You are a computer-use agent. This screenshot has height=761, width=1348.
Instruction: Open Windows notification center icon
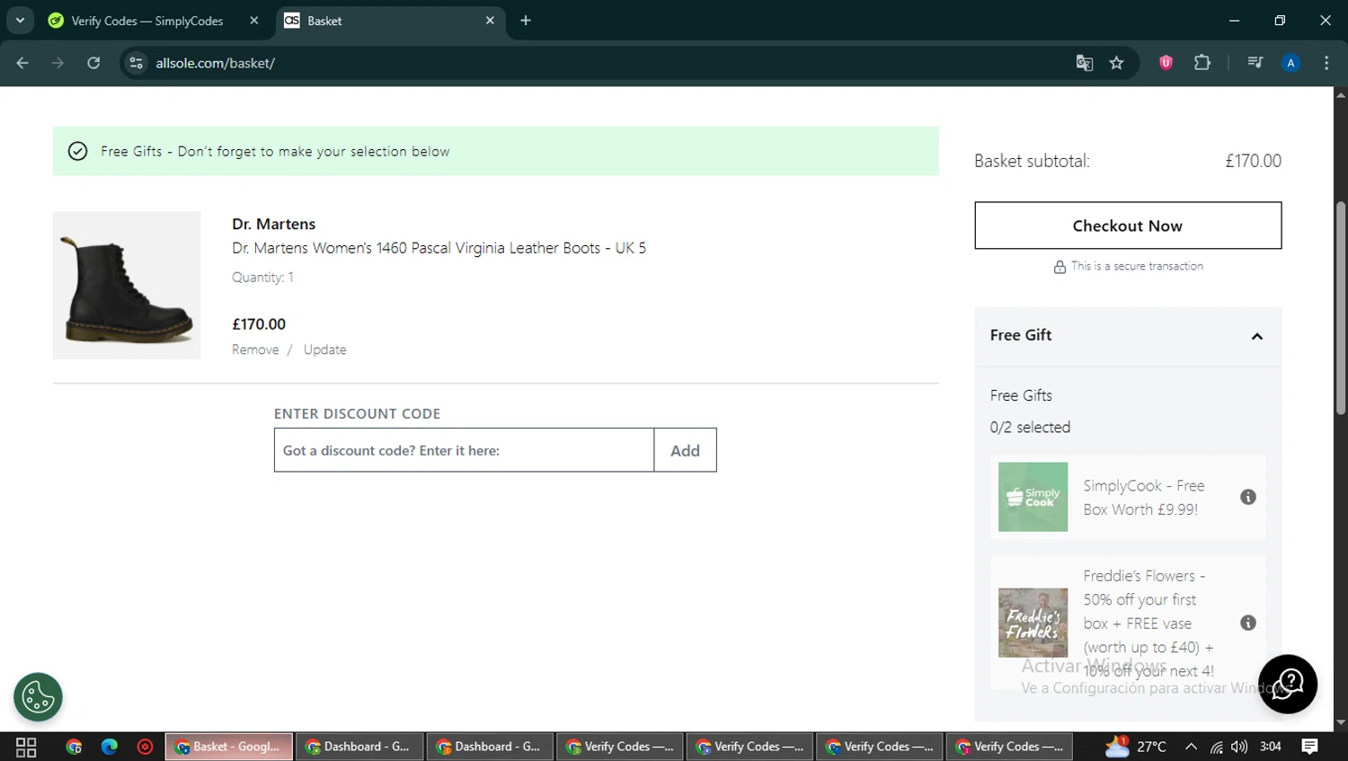(x=1310, y=747)
